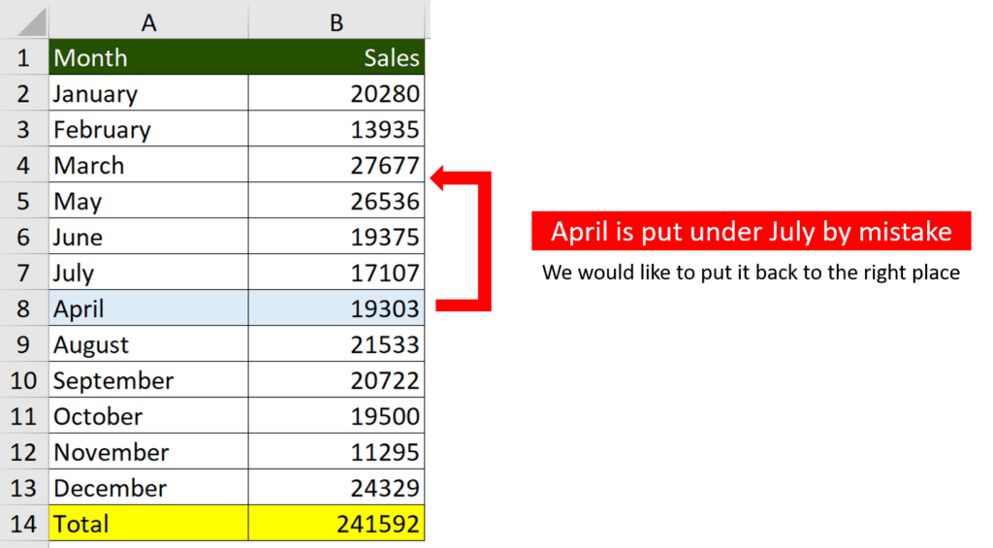993x548 pixels.
Task: Click sales value 19303
Action: pos(336,308)
